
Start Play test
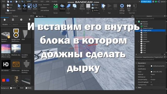(104, 6)
